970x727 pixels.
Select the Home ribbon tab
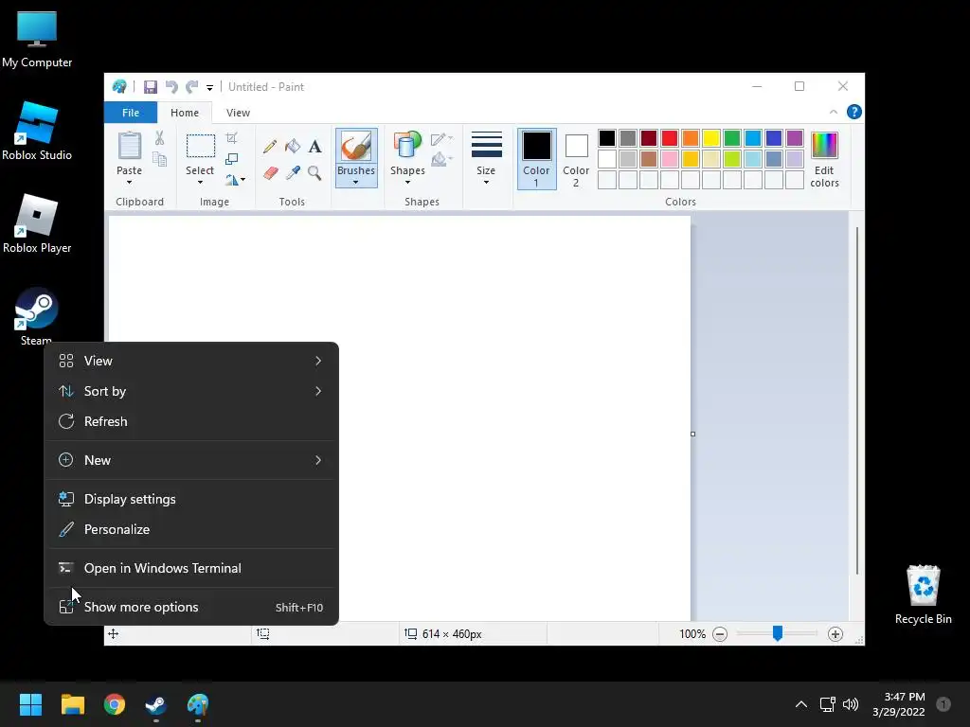click(185, 113)
